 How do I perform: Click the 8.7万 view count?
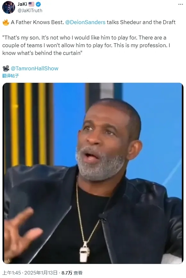pyautogui.click(x=67, y=273)
